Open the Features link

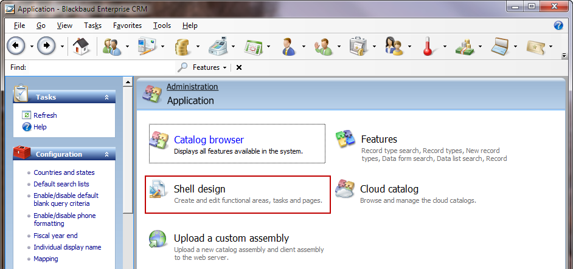[379, 139]
